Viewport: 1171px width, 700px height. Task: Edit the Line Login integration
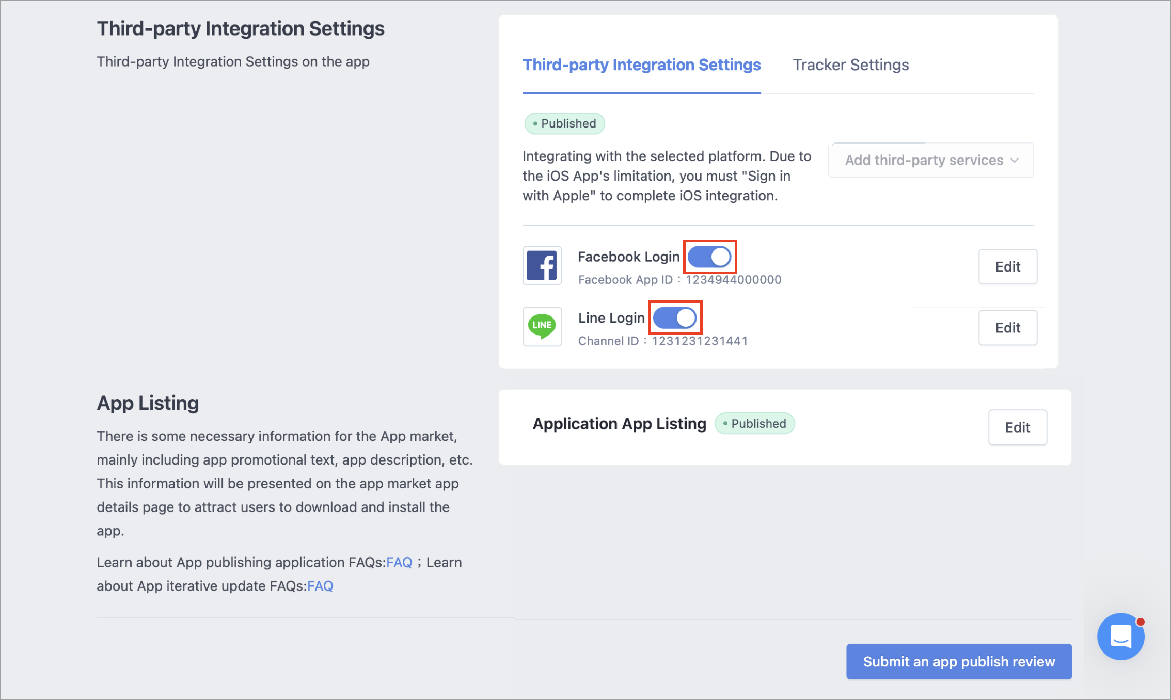(x=1007, y=327)
